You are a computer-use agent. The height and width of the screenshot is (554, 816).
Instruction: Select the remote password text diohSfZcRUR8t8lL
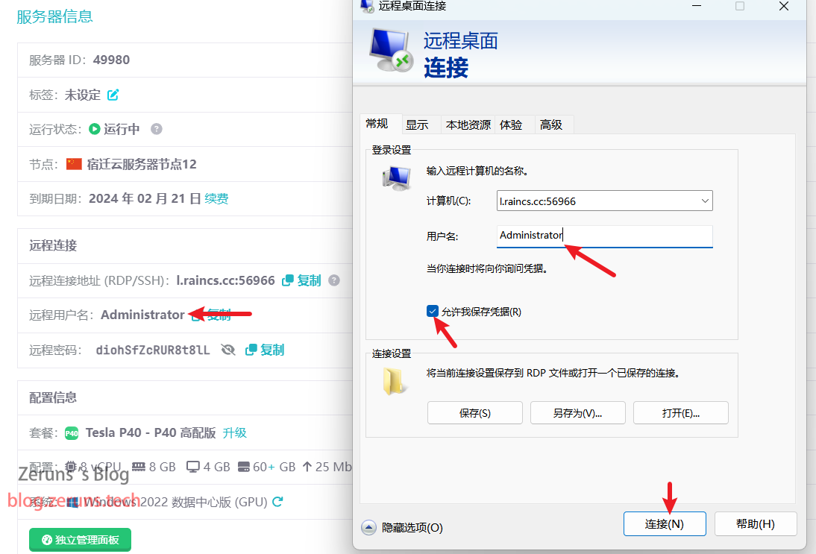[x=153, y=350]
